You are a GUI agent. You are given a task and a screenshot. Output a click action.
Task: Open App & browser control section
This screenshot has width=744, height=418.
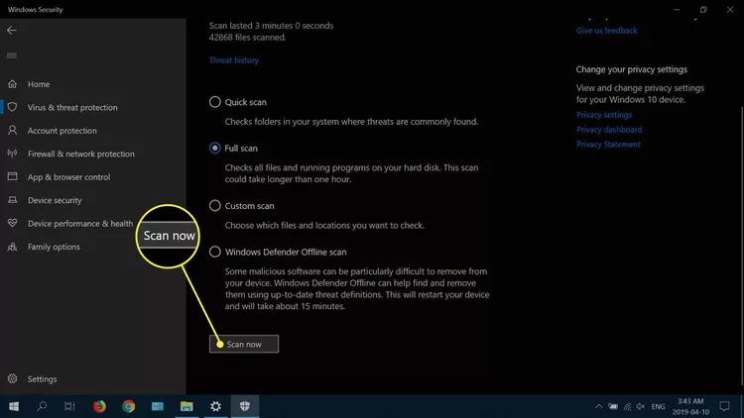tap(68, 176)
